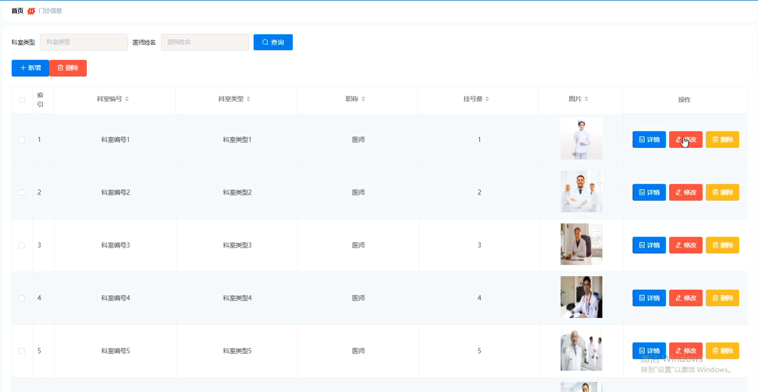Open 详情 for 科室编号3 row
The width and height of the screenshot is (758, 392).
(x=649, y=245)
